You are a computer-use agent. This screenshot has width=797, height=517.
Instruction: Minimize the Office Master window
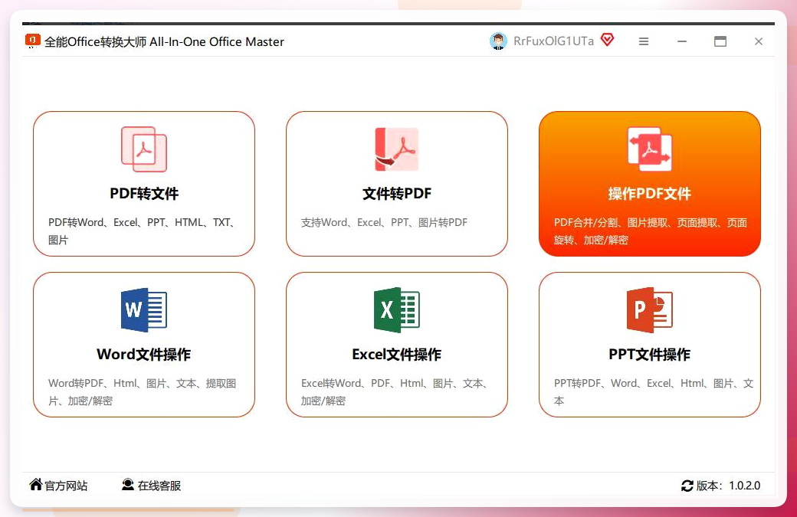tap(682, 41)
